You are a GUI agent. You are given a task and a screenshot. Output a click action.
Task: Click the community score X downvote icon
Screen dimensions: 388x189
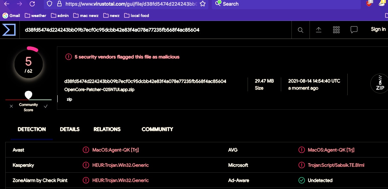tap(11, 106)
